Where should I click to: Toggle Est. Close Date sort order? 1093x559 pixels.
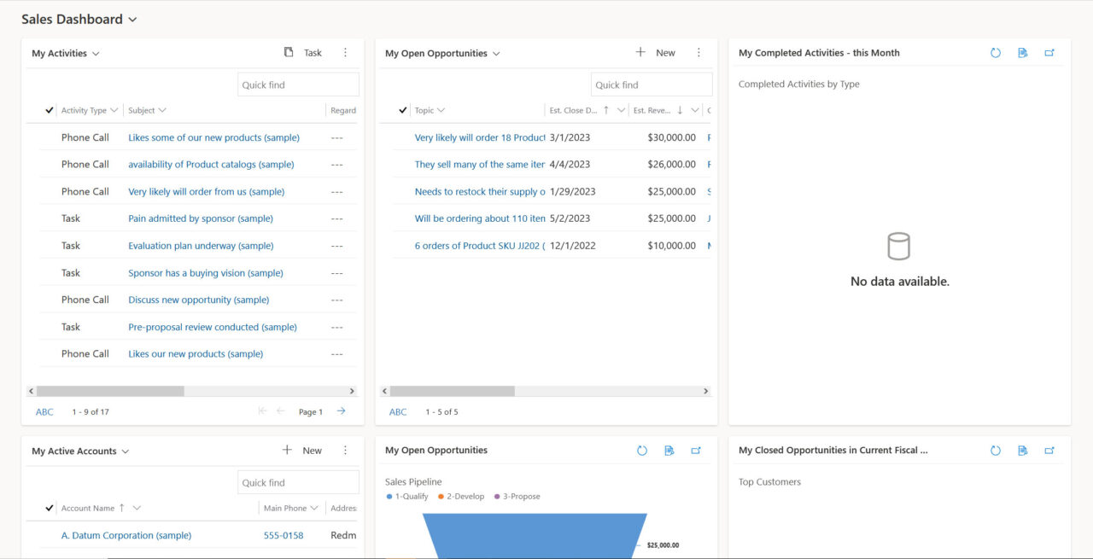coord(605,110)
